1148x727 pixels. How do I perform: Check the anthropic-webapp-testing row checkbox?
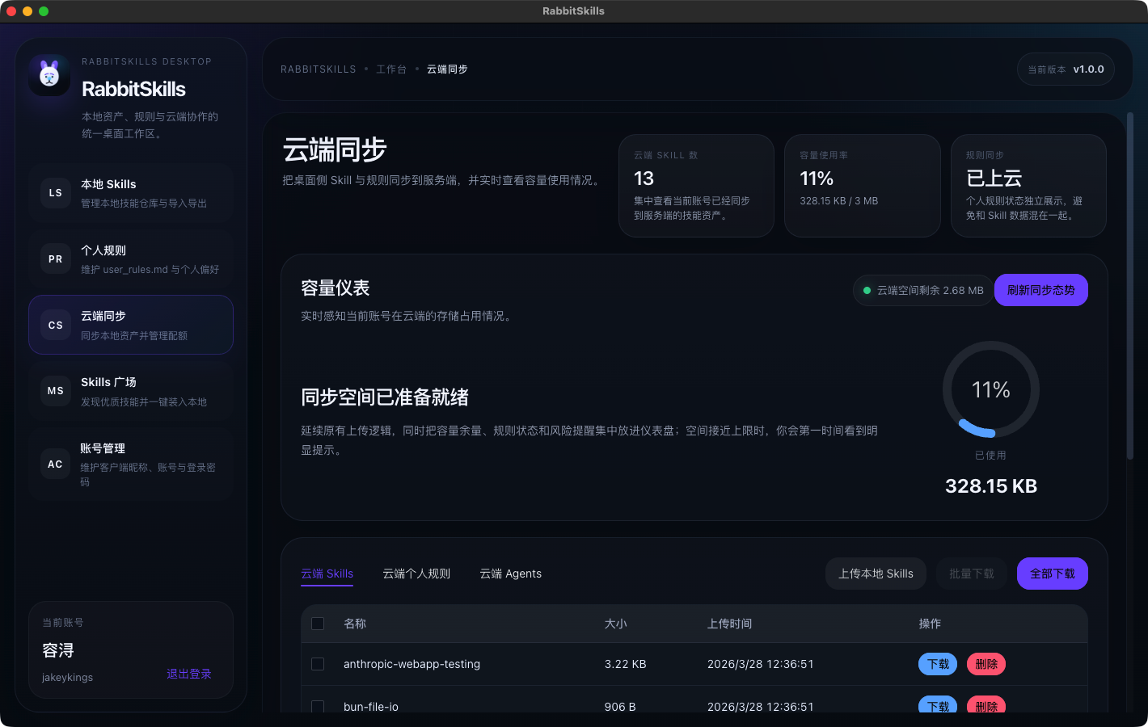(x=318, y=664)
